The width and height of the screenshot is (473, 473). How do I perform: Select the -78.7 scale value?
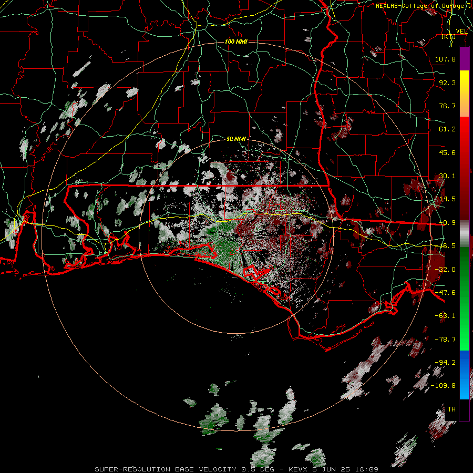pyautogui.click(x=445, y=340)
